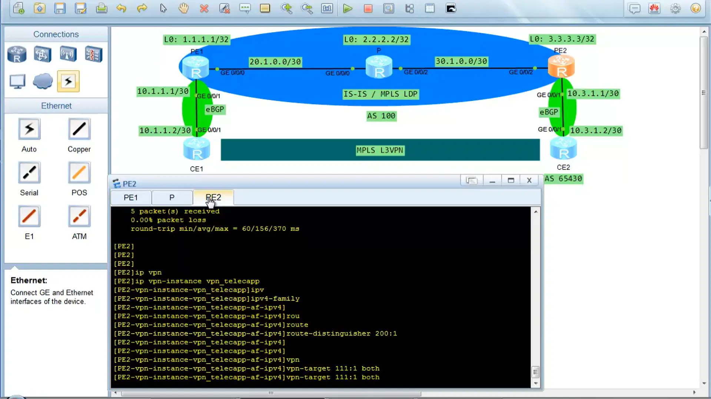Image resolution: width=711 pixels, height=399 pixels.
Task: Choose the Serial cable connection type
Action: [x=29, y=173]
